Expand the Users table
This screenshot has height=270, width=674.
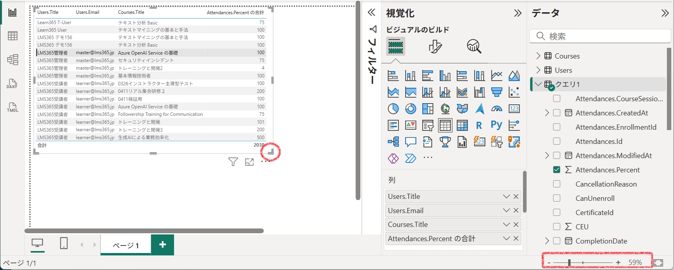coord(538,70)
